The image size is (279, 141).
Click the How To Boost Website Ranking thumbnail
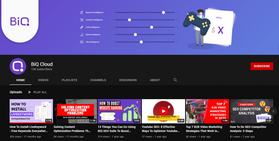click(119, 111)
